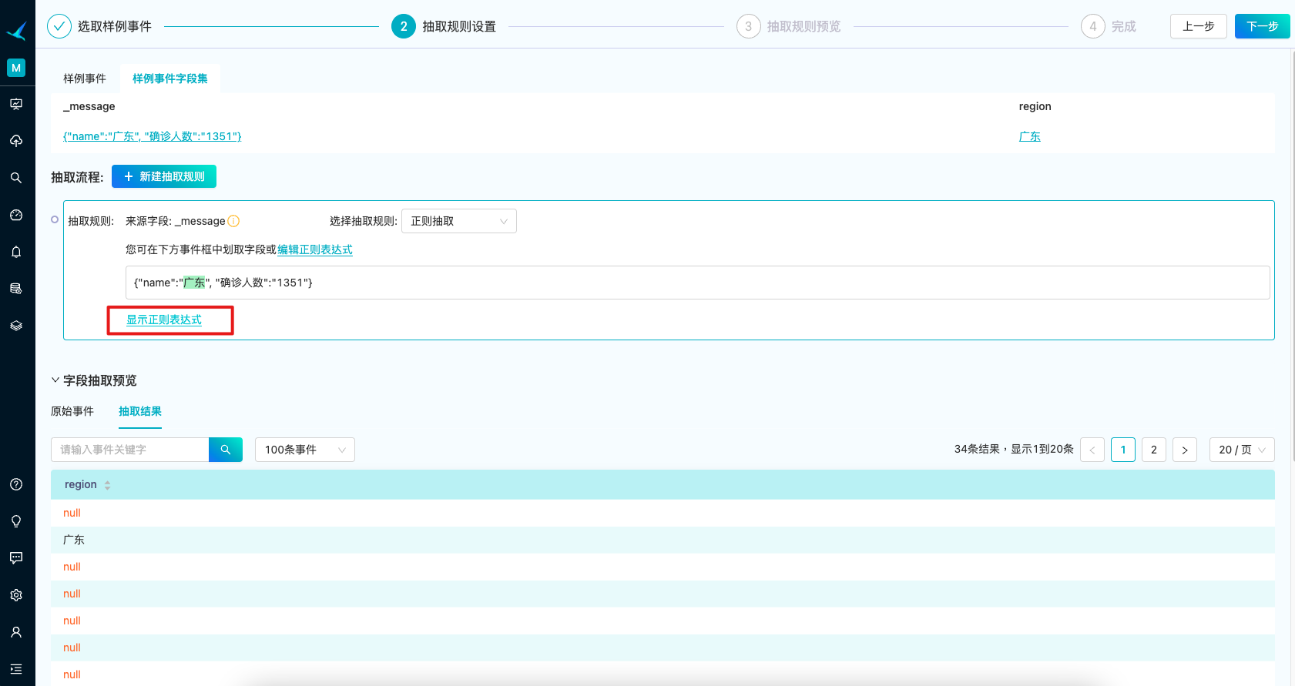This screenshot has height=686, width=1295.
Task: Open the 编辑正则表达式 link
Action: click(x=315, y=249)
